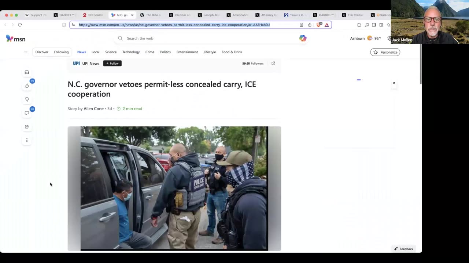Open author Allen Cone's link
469x263 pixels.
point(93,108)
